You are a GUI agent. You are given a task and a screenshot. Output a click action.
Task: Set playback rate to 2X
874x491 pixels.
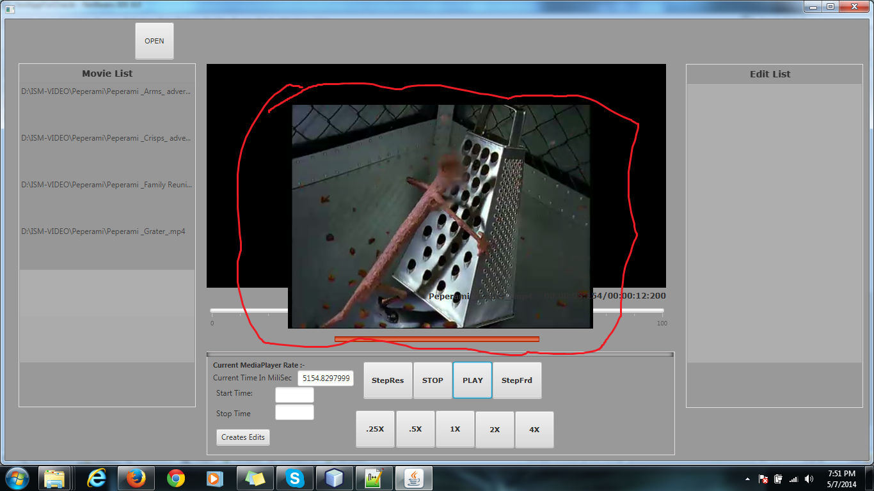coord(495,430)
